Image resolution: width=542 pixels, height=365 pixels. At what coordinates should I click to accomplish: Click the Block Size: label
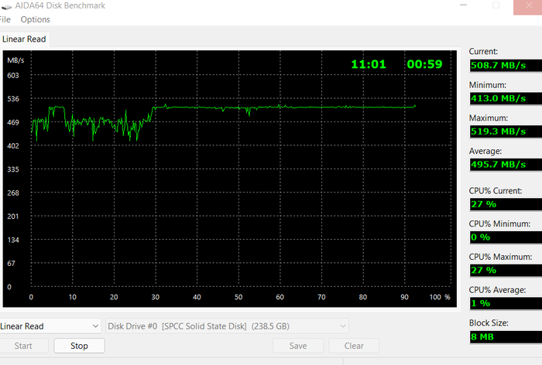point(489,323)
